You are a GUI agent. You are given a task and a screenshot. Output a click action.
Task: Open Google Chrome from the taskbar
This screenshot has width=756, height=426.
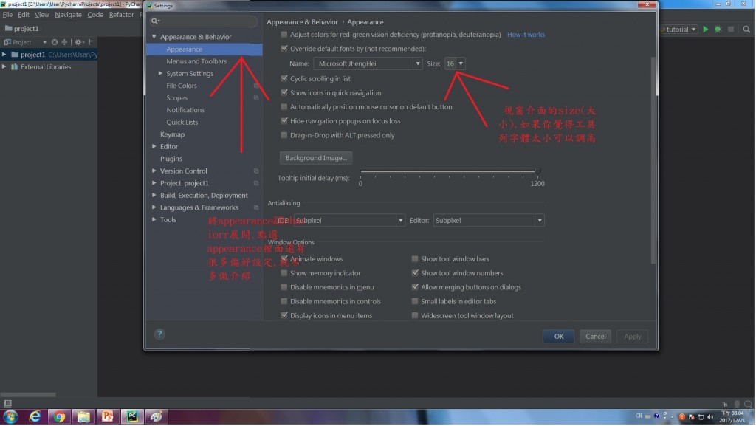click(59, 417)
